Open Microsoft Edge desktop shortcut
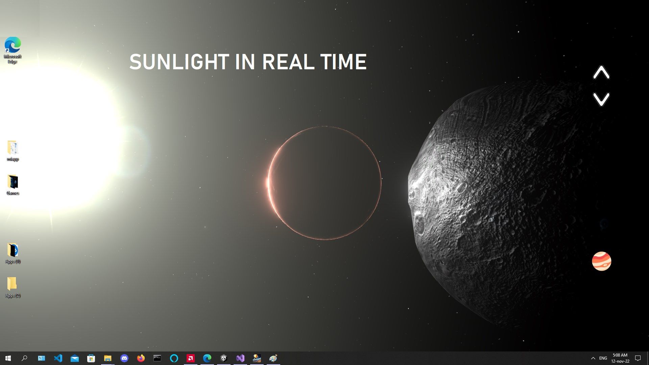Viewport: 649px width, 365px height. [x=13, y=50]
